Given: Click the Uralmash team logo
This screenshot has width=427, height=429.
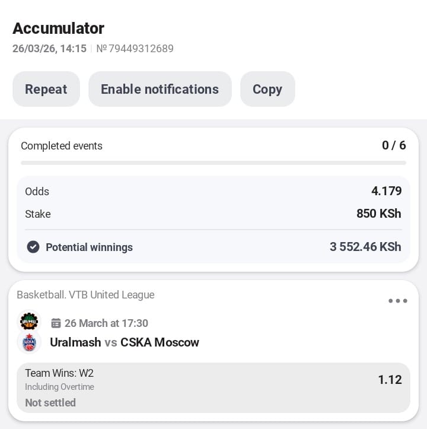Looking at the screenshot, I should [28, 322].
